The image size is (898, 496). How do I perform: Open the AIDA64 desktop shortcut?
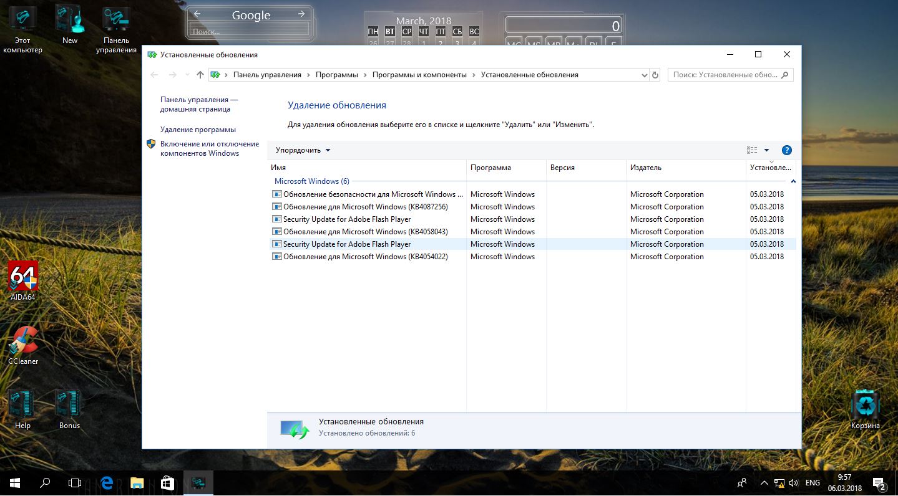(x=23, y=277)
